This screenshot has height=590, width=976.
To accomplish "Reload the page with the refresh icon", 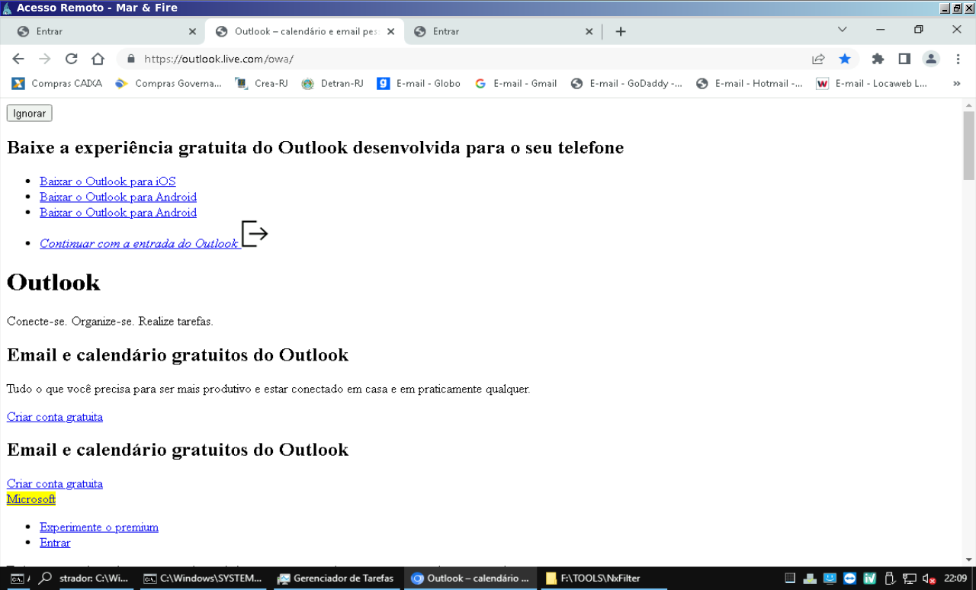I will coord(71,59).
